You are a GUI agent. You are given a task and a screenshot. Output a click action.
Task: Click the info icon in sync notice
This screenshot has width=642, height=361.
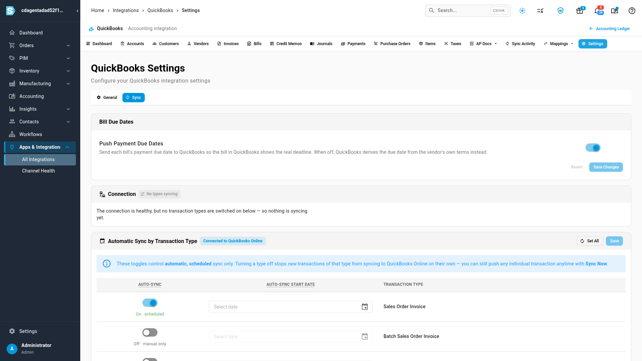click(x=107, y=264)
